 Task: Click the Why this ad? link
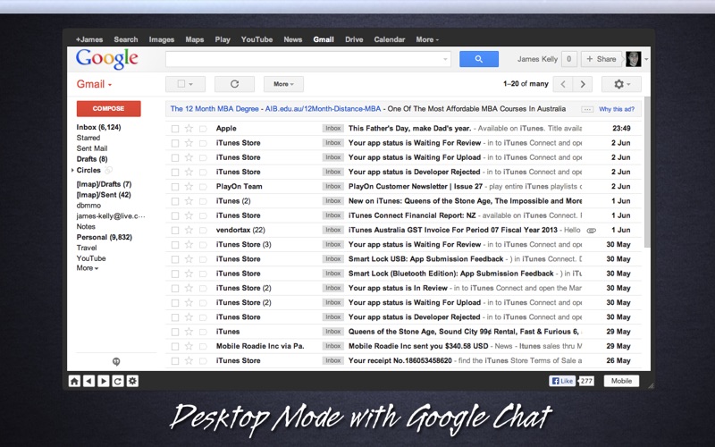[x=617, y=109]
